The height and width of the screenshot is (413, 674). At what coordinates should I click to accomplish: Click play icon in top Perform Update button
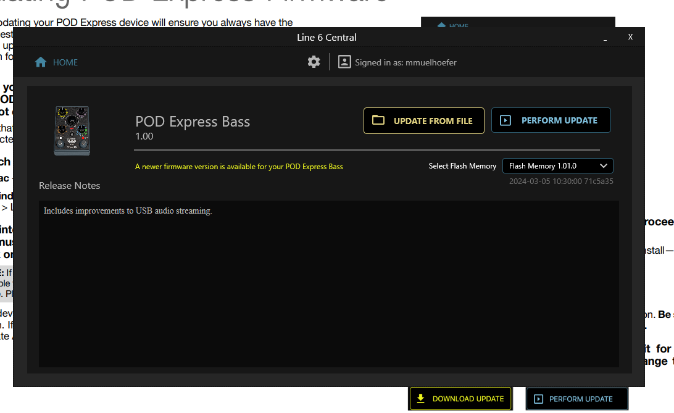(x=505, y=120)
